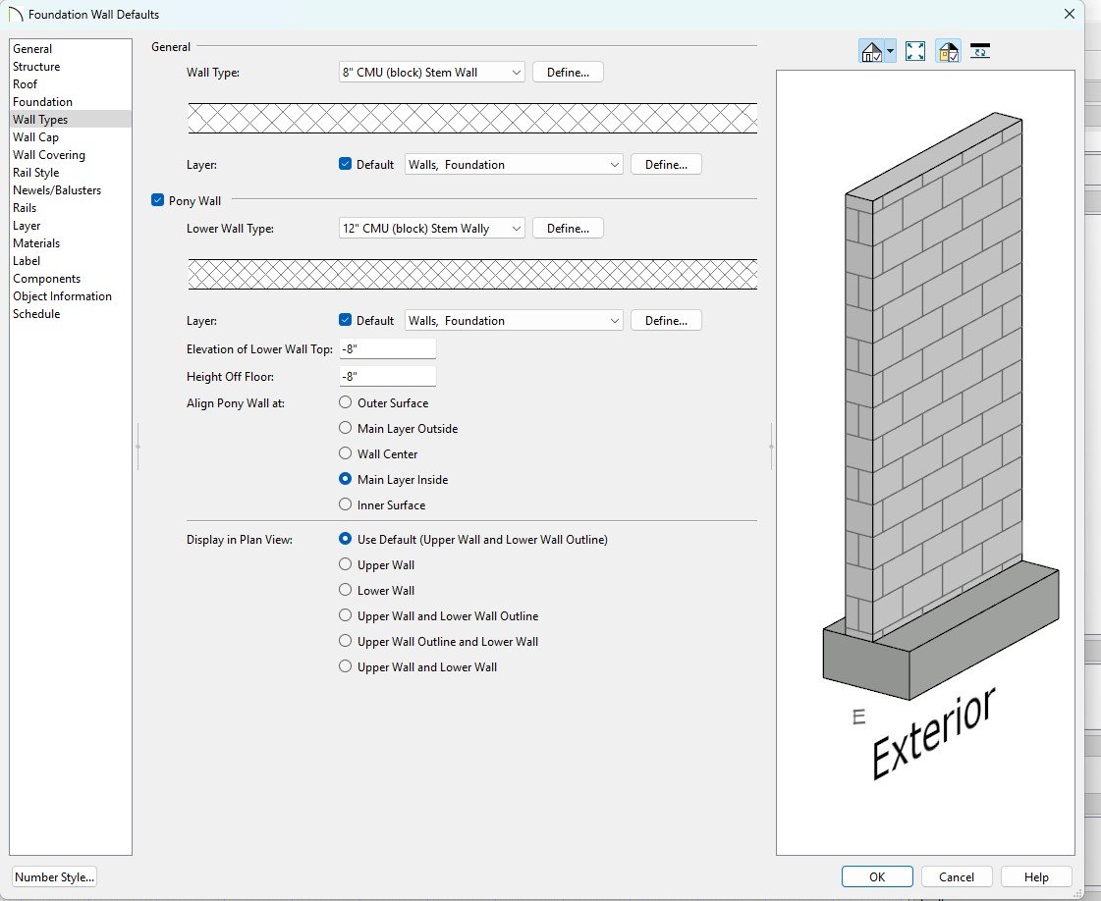The height and width of the screenshot is (901, 1101).
Task: Open the Wall Covering panel
Action: [49, 154]
